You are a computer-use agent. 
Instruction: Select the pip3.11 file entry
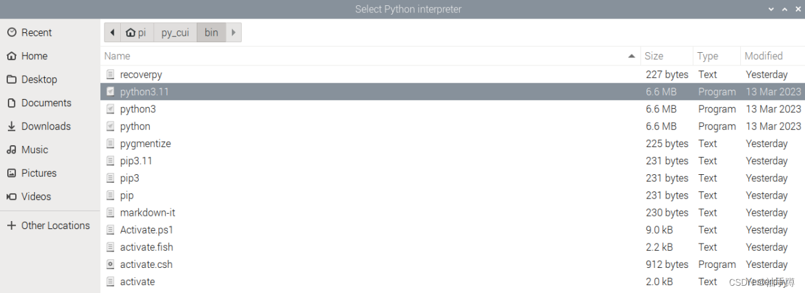136,160
